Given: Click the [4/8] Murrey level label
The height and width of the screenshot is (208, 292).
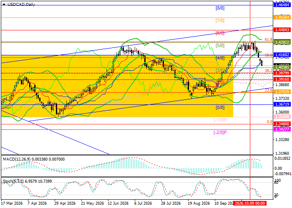Looking at the screenshot, I should (220, 58).
